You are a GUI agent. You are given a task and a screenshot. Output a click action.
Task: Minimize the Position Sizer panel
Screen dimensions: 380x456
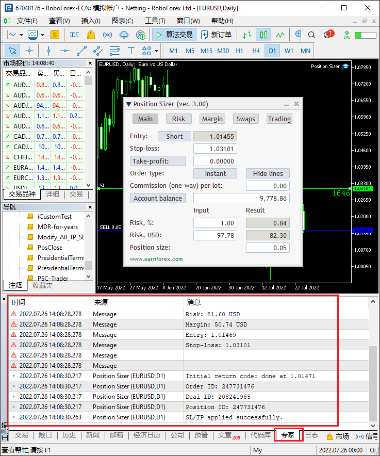pyautogui.click(x=287, y=104)
